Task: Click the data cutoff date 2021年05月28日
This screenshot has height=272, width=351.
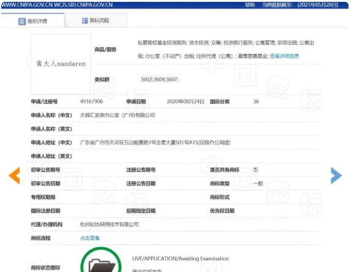Action: pyautogui.click(x=318, y=5)
